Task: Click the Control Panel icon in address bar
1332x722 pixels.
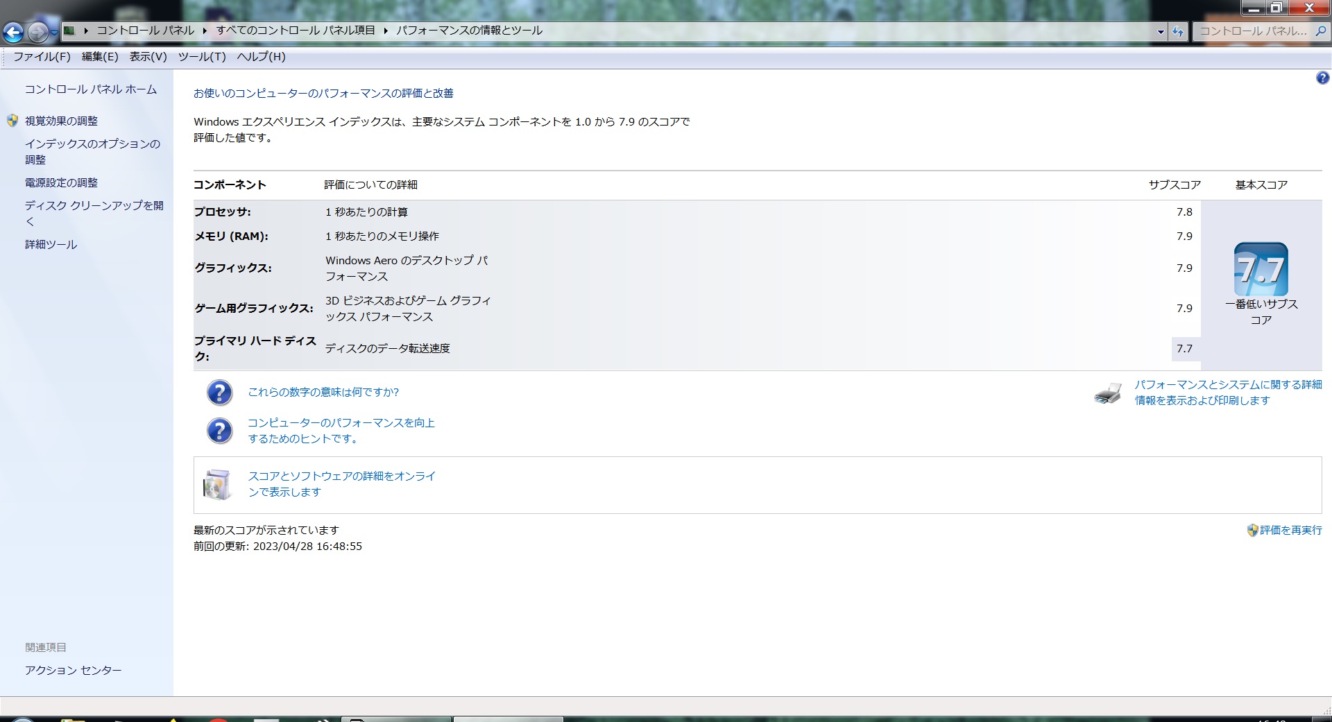Action: [x=69, y=31]
